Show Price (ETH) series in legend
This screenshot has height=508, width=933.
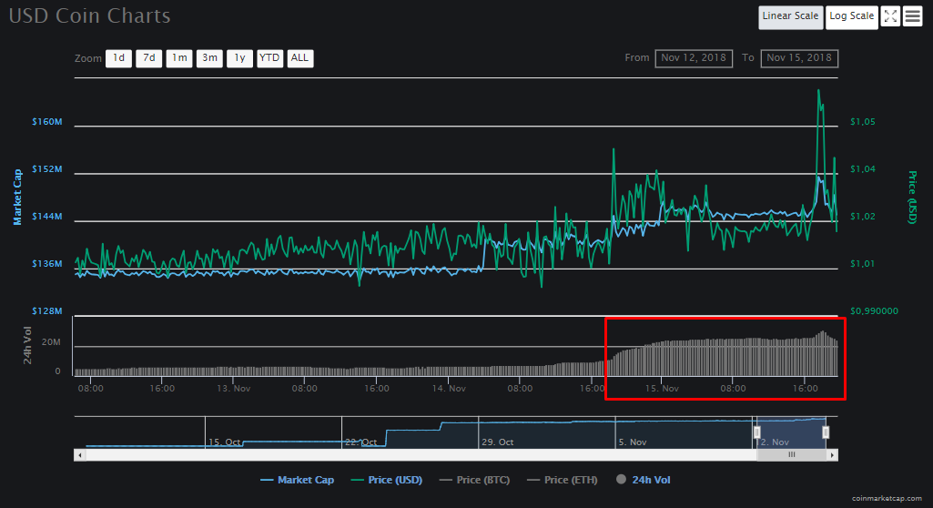[x=565, y=480]
